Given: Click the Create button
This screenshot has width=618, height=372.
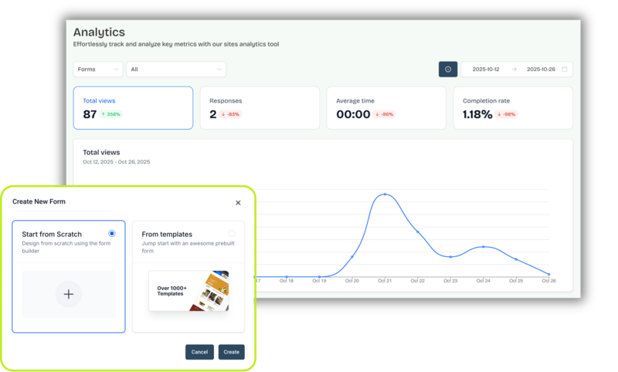Looking at the screenshot, I should (x=231, y=352).
